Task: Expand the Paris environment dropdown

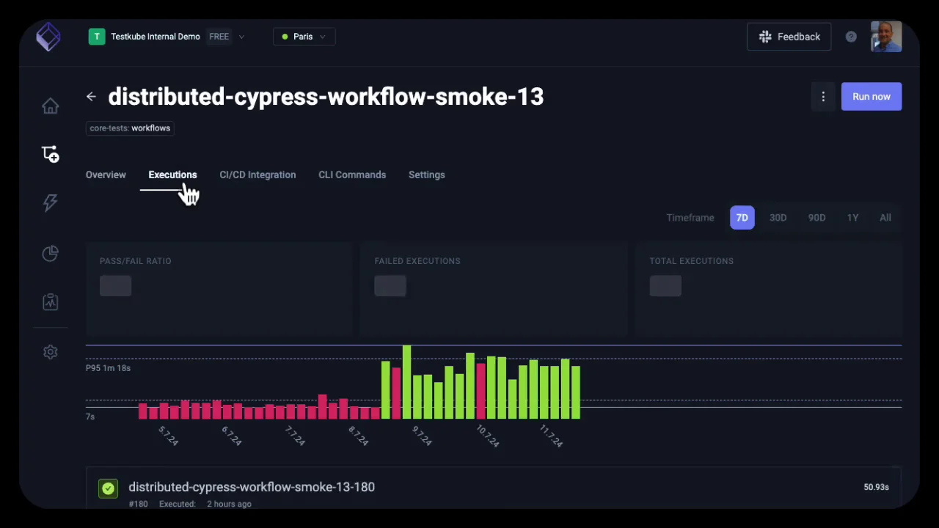Action: 304,37
